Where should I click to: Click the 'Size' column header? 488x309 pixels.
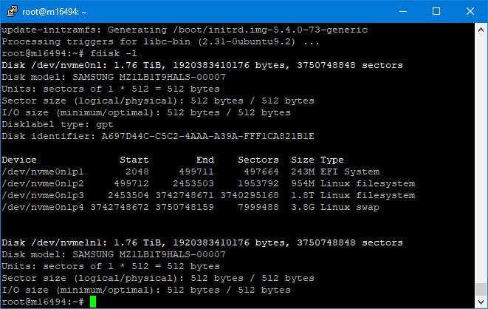(x=303, y=160)
